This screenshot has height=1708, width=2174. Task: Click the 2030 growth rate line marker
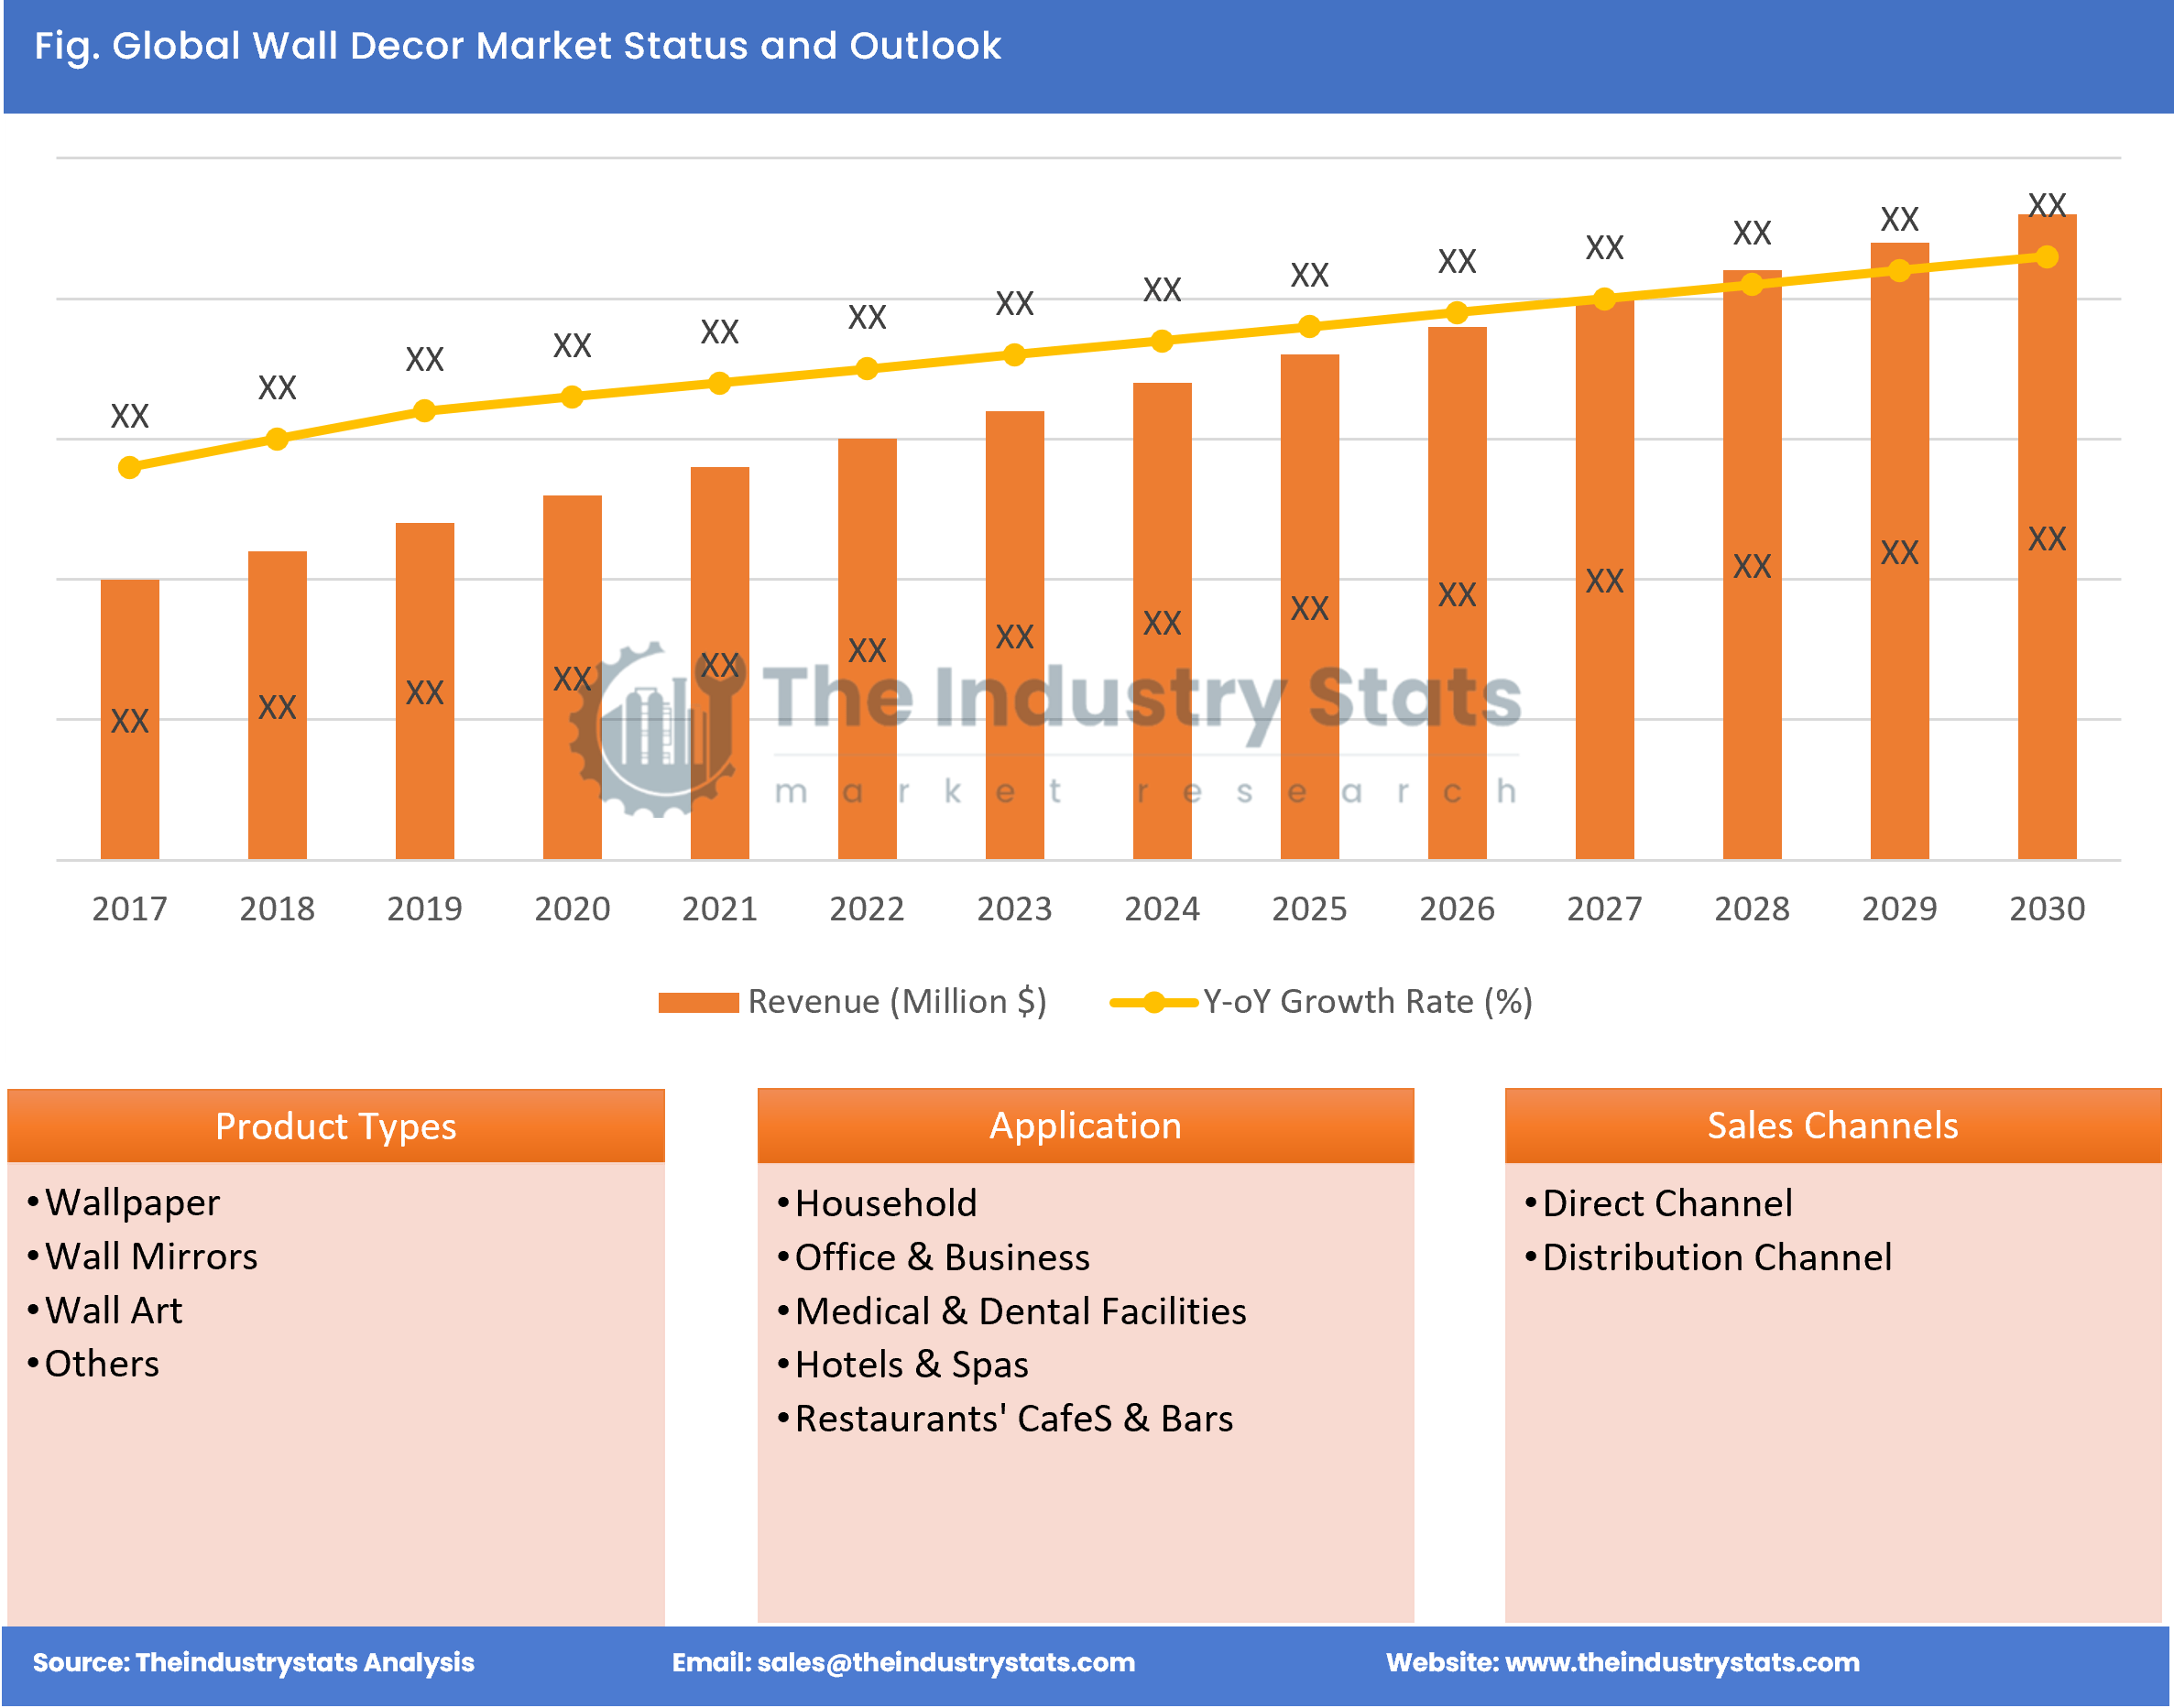coord(2046,257)
